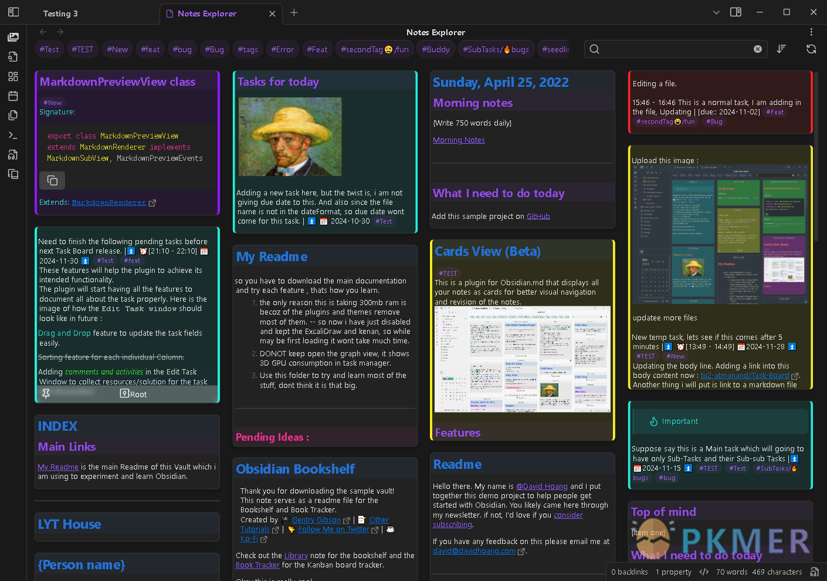Open the Library link in Bookshelf card
This screenshot has width=827, height=581.
point(296,555)
